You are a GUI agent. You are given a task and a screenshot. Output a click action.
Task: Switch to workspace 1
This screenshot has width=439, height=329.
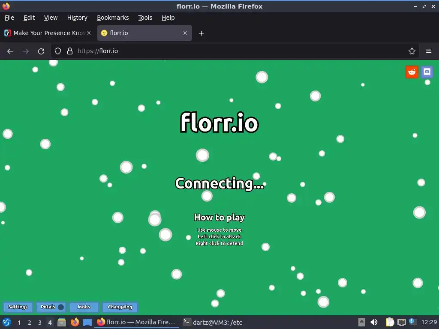19,323
